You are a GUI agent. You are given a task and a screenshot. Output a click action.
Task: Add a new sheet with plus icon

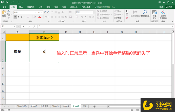[x=95, y=107]
